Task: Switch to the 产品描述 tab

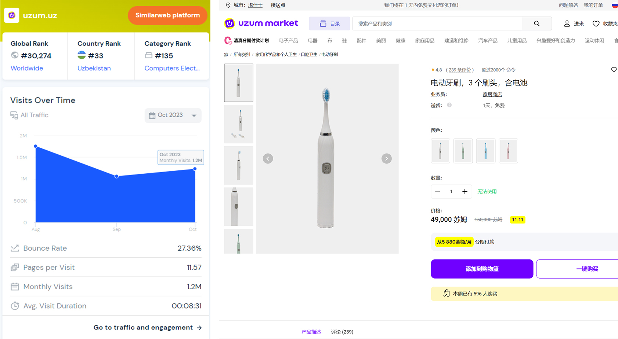Action: [x=311, y=332]
